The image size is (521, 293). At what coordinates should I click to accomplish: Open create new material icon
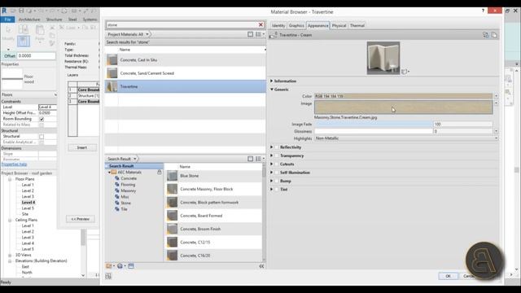(x=120, y=266)
